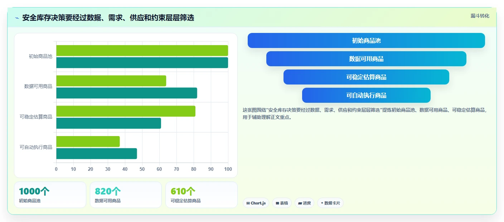The width and height of the screenshot is (504, 222).
Task: Select the 可稳定估算商品 funnel stage
Action: tap(366, 77)
